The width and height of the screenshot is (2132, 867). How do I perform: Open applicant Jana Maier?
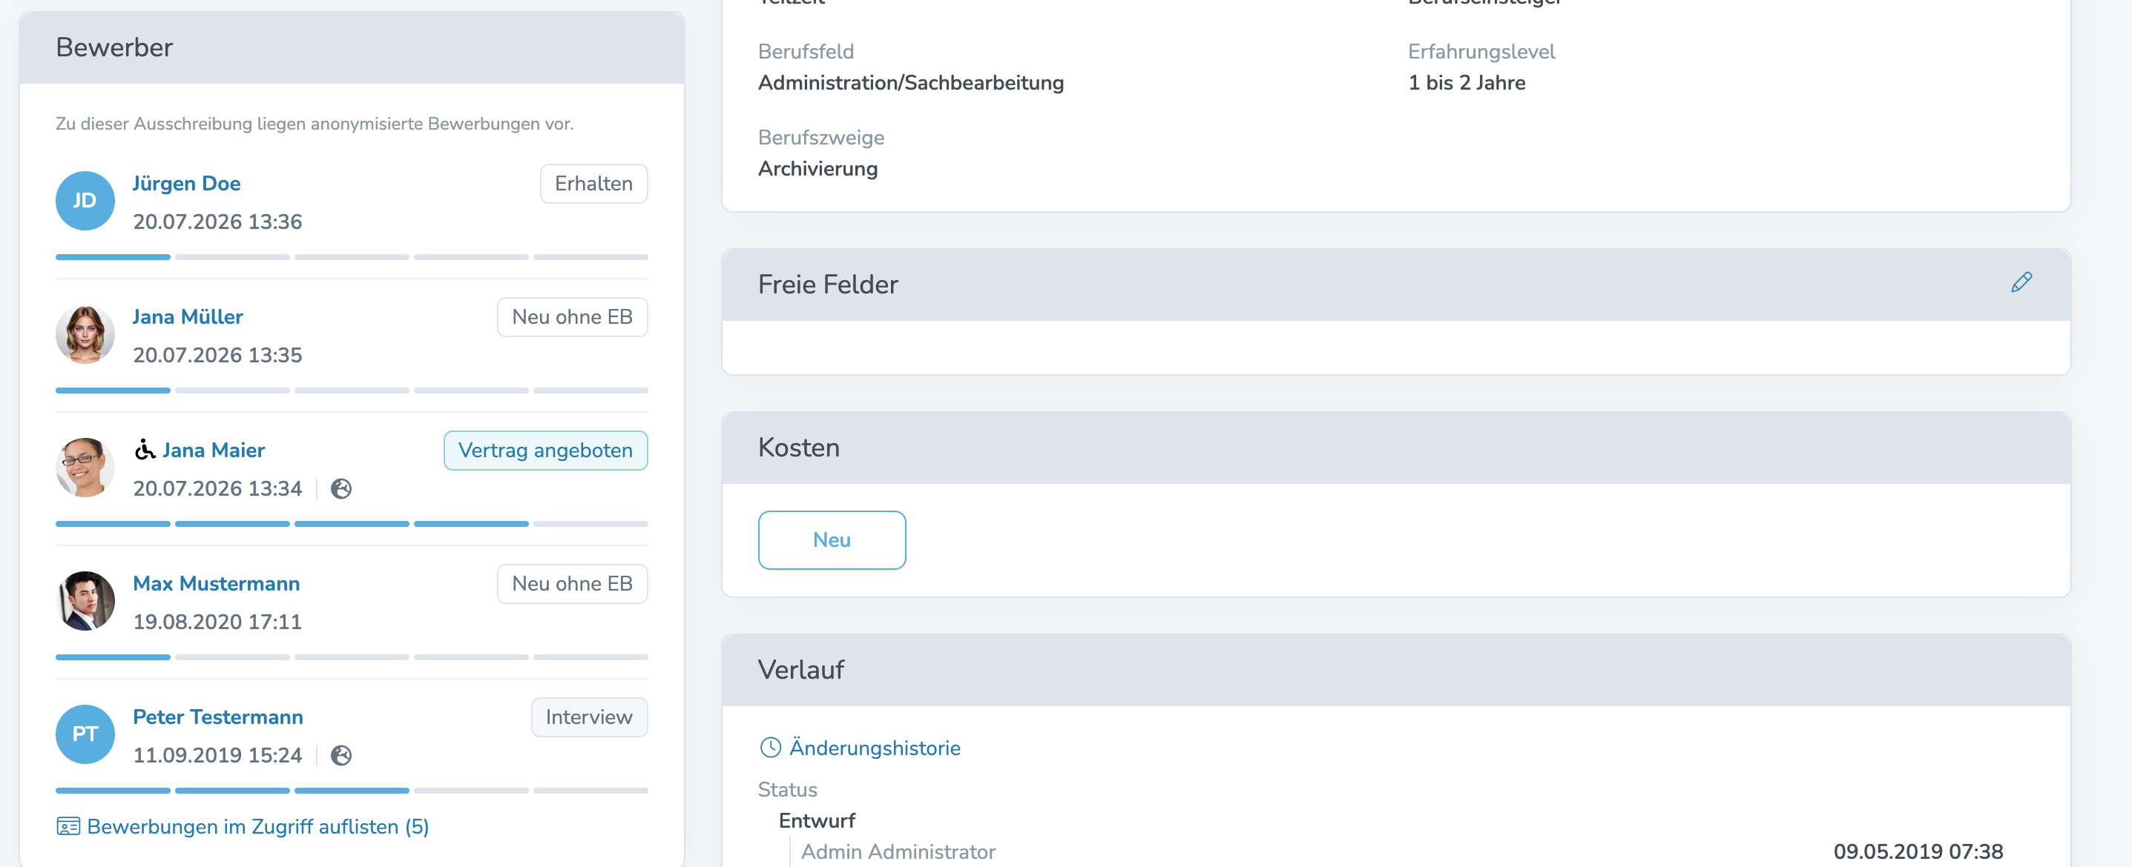(214, 451)
